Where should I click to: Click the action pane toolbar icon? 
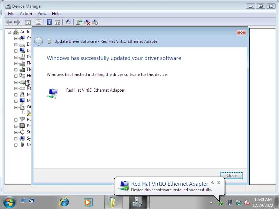58,22
